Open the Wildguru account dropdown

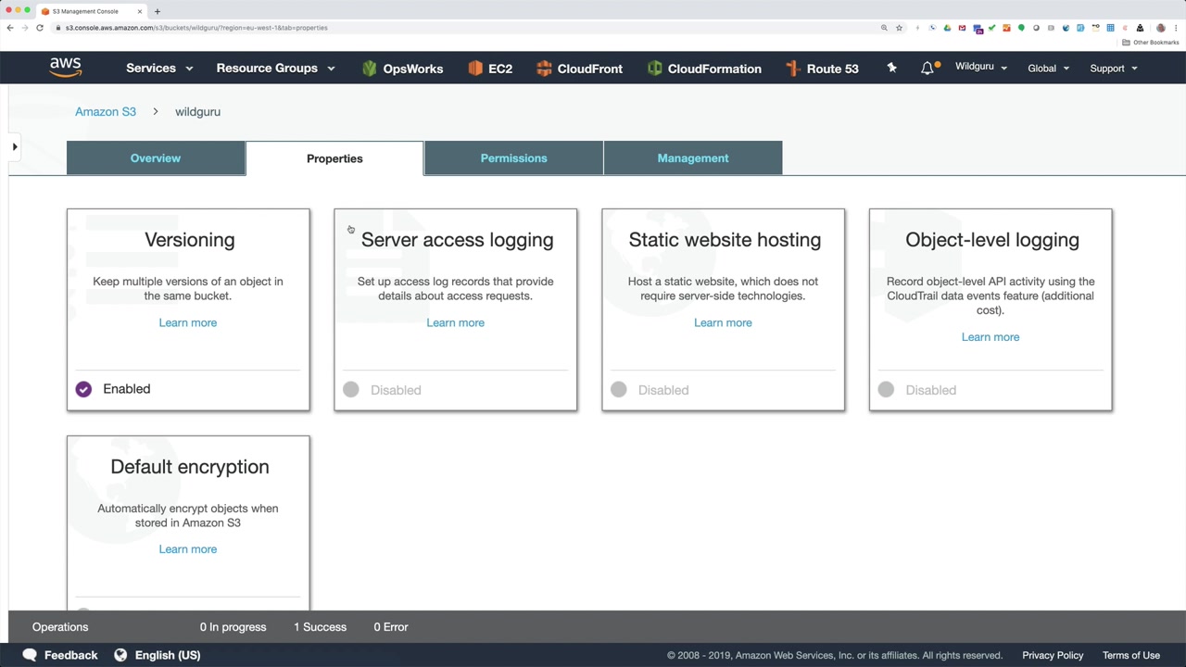click(x=981, y=67)
